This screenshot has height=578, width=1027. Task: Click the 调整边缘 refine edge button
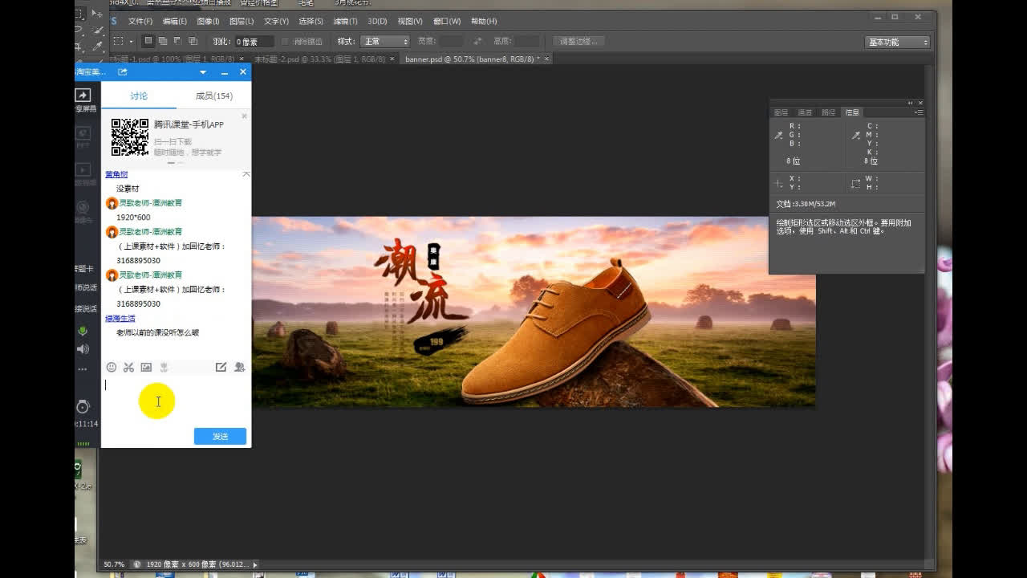578,42
